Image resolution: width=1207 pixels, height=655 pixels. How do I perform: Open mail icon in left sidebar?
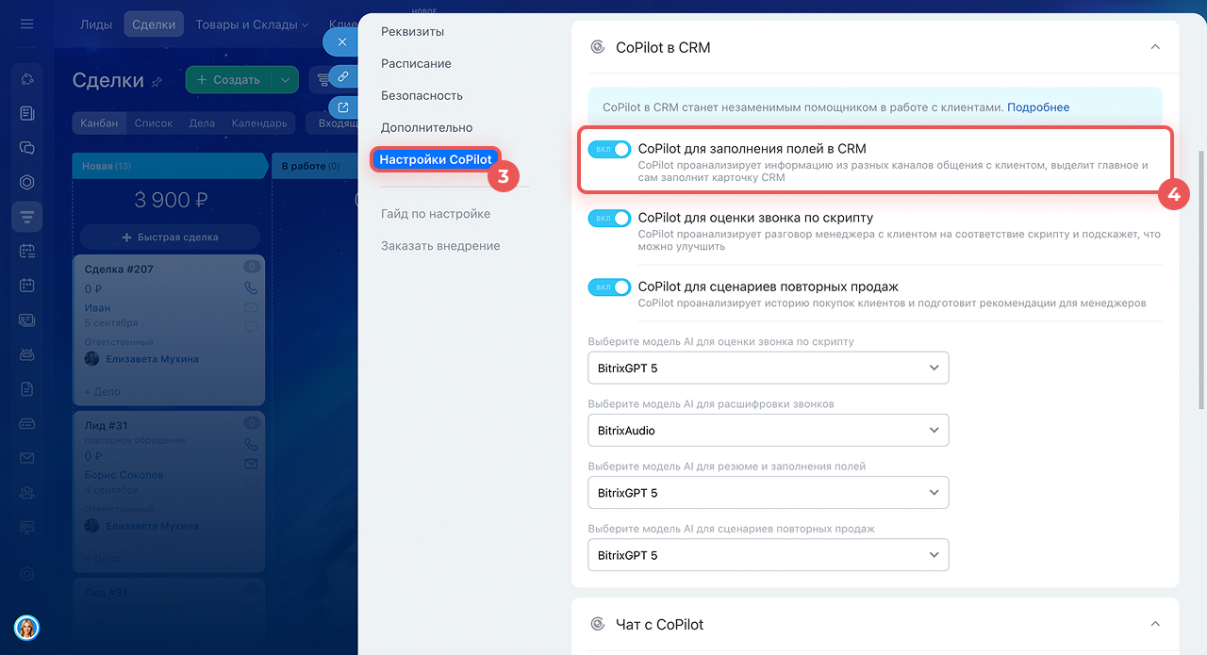[26, 458]
